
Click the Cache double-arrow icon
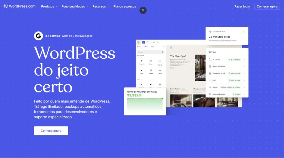pyautogui.click(x=210, y=87)
